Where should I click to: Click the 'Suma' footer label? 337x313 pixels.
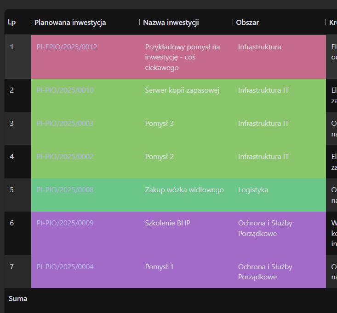click(x=18, y=299)
